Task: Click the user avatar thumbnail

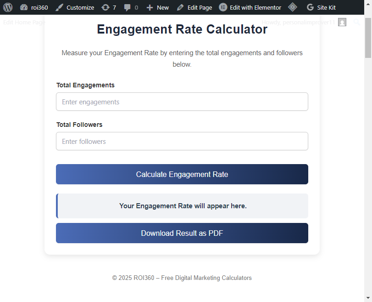Action: (x=342, y=22)
